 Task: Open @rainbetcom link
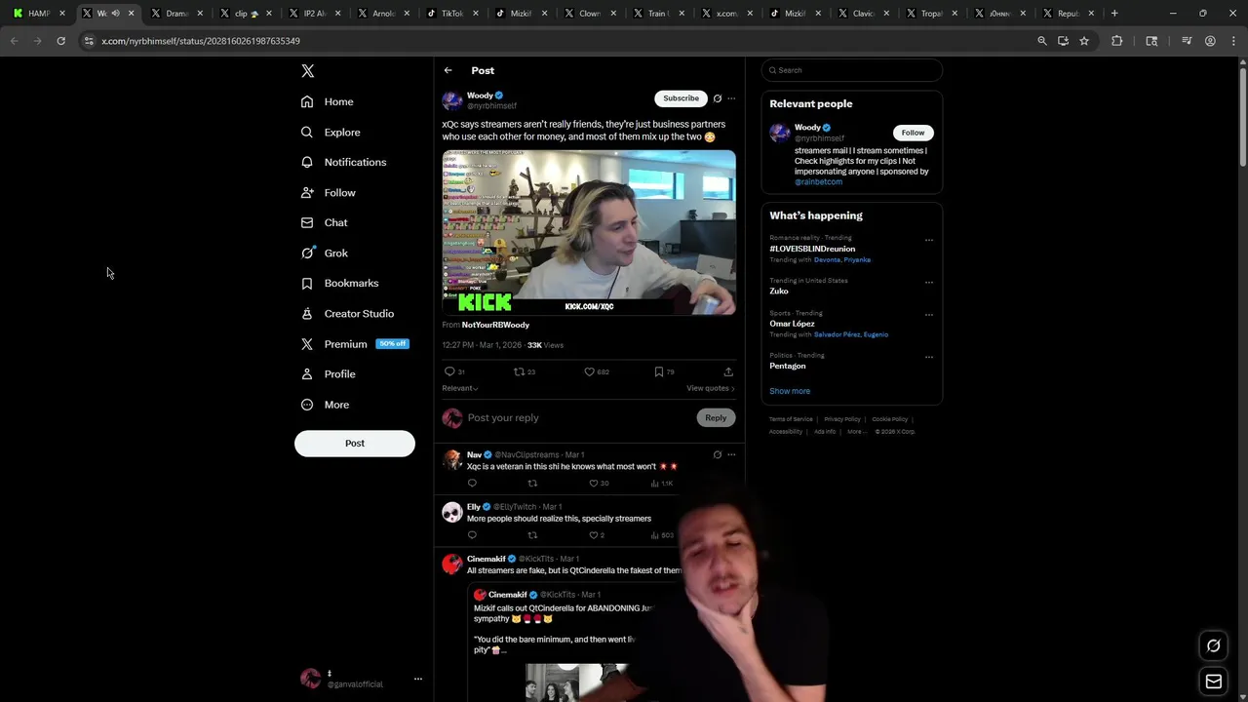pos(818,182)
